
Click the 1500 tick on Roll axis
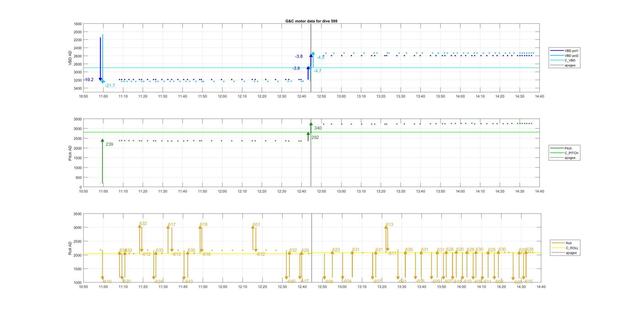pos(78,269)
